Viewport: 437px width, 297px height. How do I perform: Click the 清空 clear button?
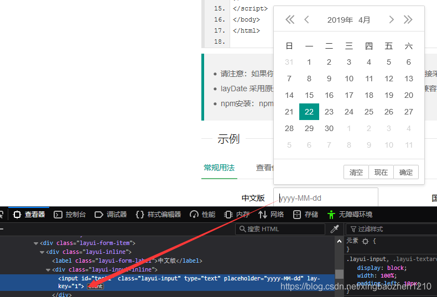(x=356, y=172)
